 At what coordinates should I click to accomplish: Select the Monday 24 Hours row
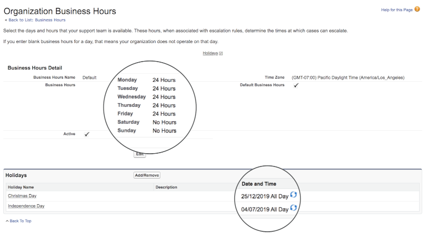(146, 80)
